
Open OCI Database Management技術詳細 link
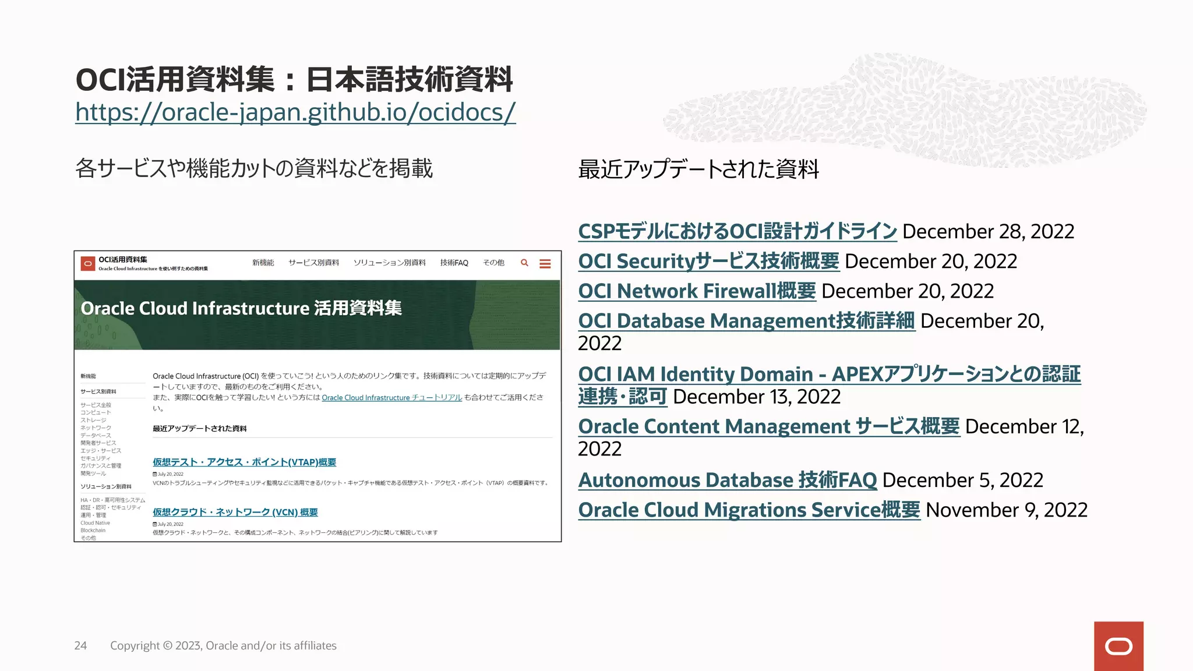point(747,320)
